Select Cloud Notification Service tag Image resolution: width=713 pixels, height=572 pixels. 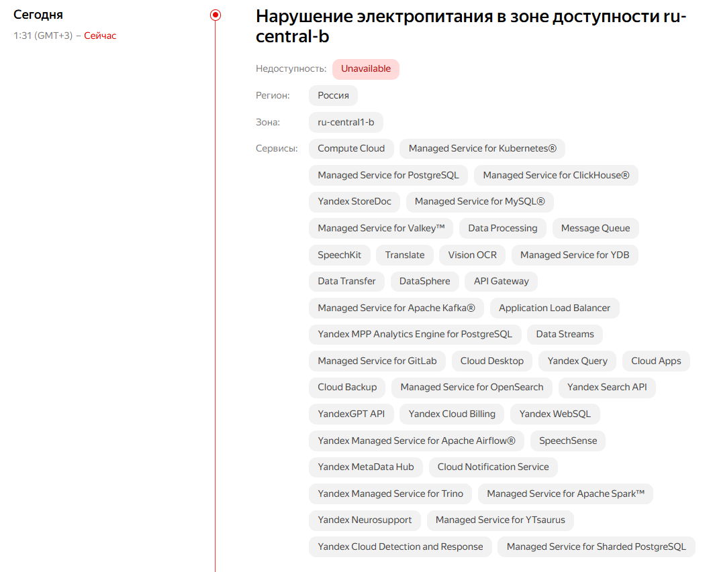[493, 467]
